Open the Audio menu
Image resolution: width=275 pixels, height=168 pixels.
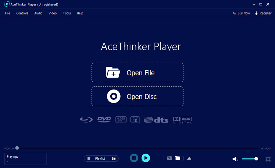tap(38, 13)
